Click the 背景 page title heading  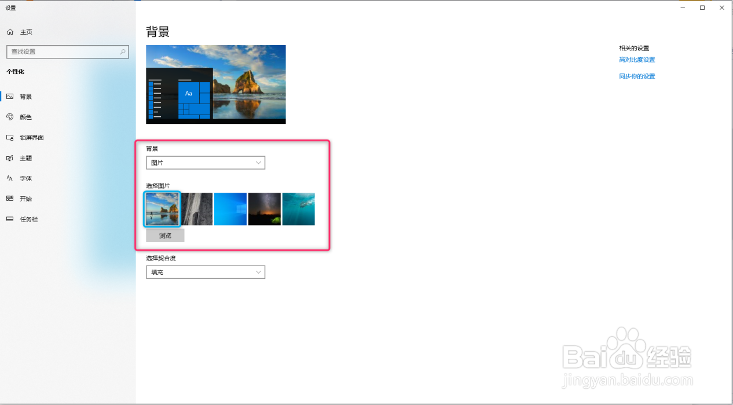[157, 32]
